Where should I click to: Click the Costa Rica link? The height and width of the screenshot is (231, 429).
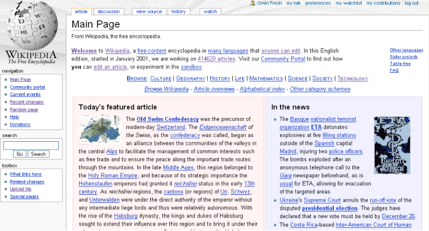[x=304, y=225]
